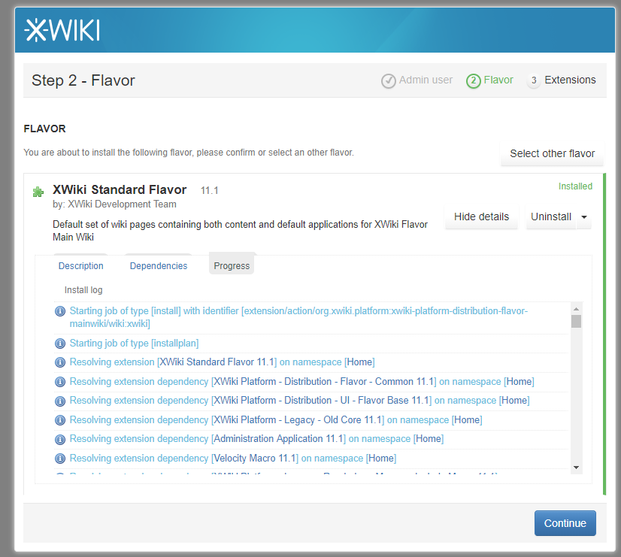The image size is (621, 557).
Task: Open the XWiki Standard Flavor title link
Action: click(120, 189)
